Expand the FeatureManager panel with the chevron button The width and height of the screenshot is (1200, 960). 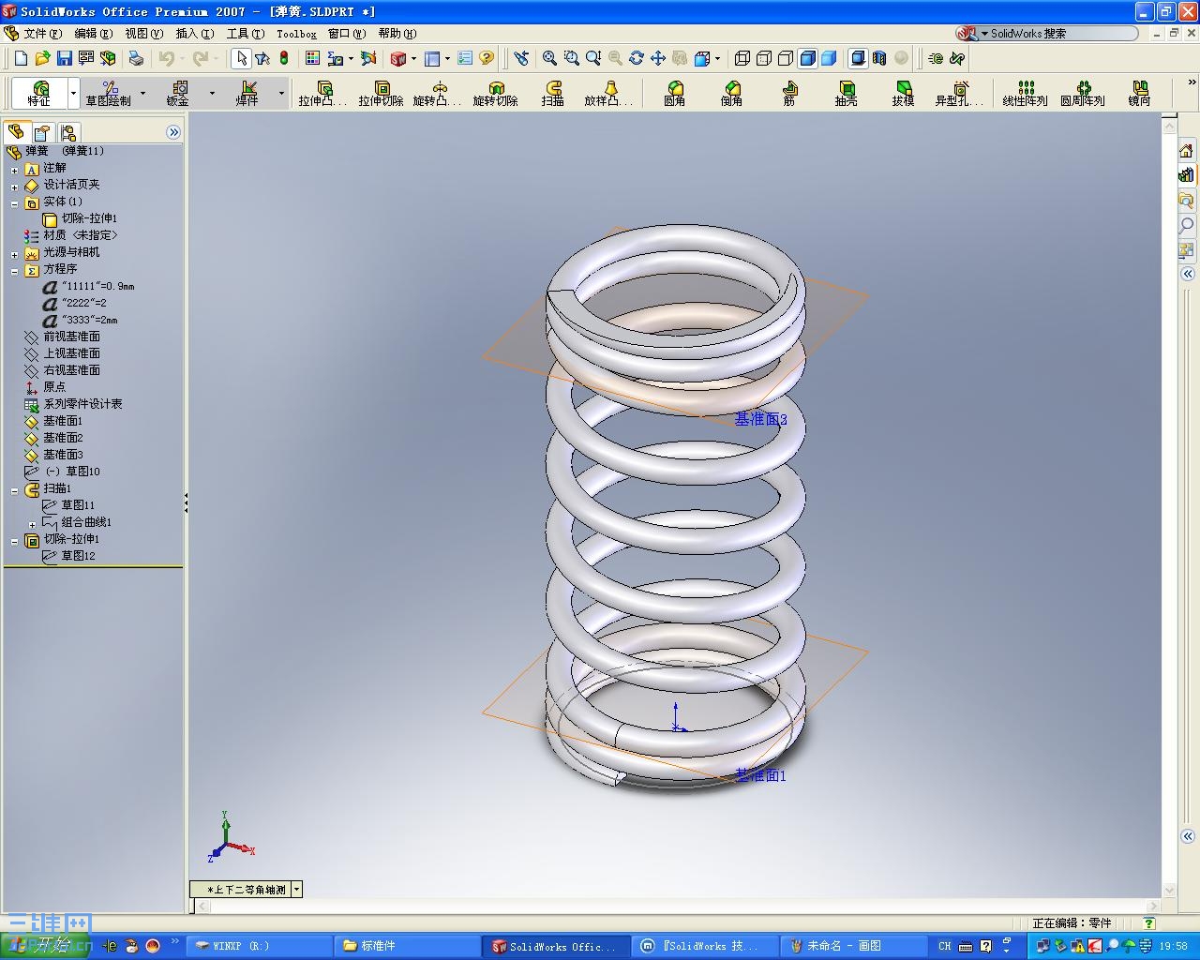[x=173, y=132]
